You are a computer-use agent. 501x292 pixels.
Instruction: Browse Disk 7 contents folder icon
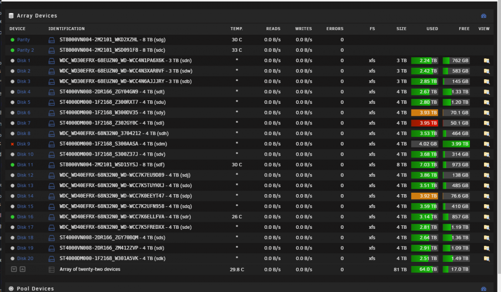click(x=486, y=123)
